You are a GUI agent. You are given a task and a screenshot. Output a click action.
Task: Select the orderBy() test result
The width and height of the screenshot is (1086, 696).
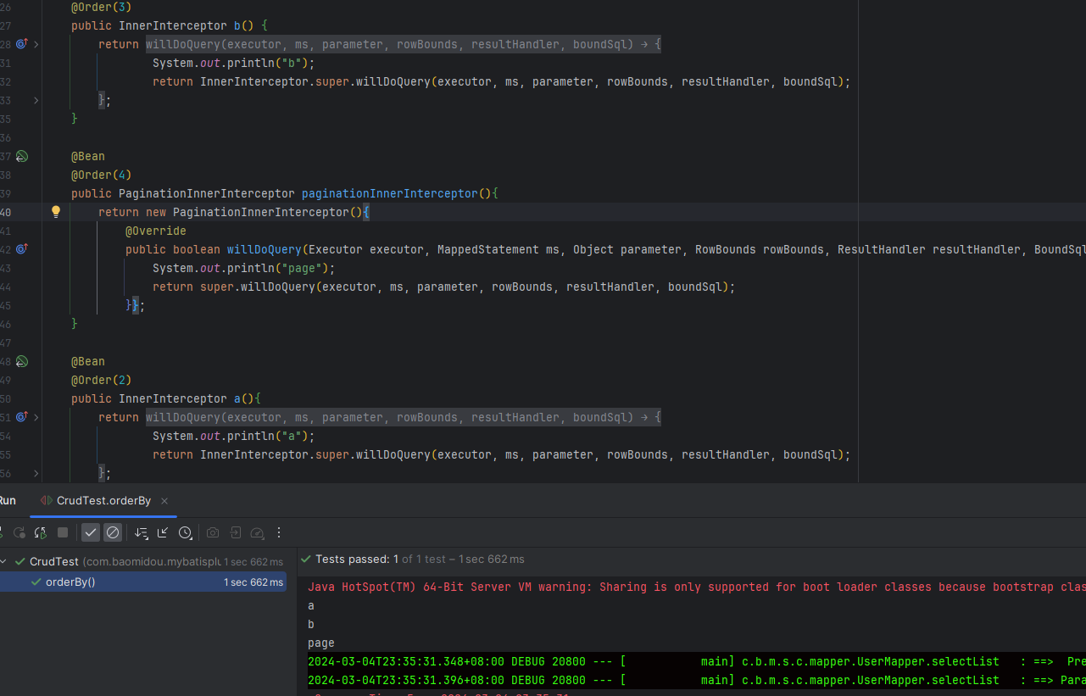click(70, 582)
